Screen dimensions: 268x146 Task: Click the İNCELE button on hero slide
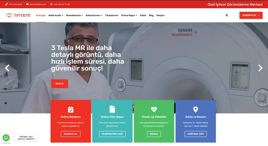point(60,84)
